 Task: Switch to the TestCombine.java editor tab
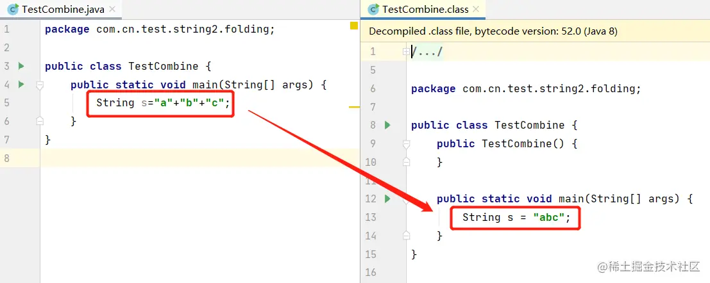pyautogui.click(x=62, y=9)
